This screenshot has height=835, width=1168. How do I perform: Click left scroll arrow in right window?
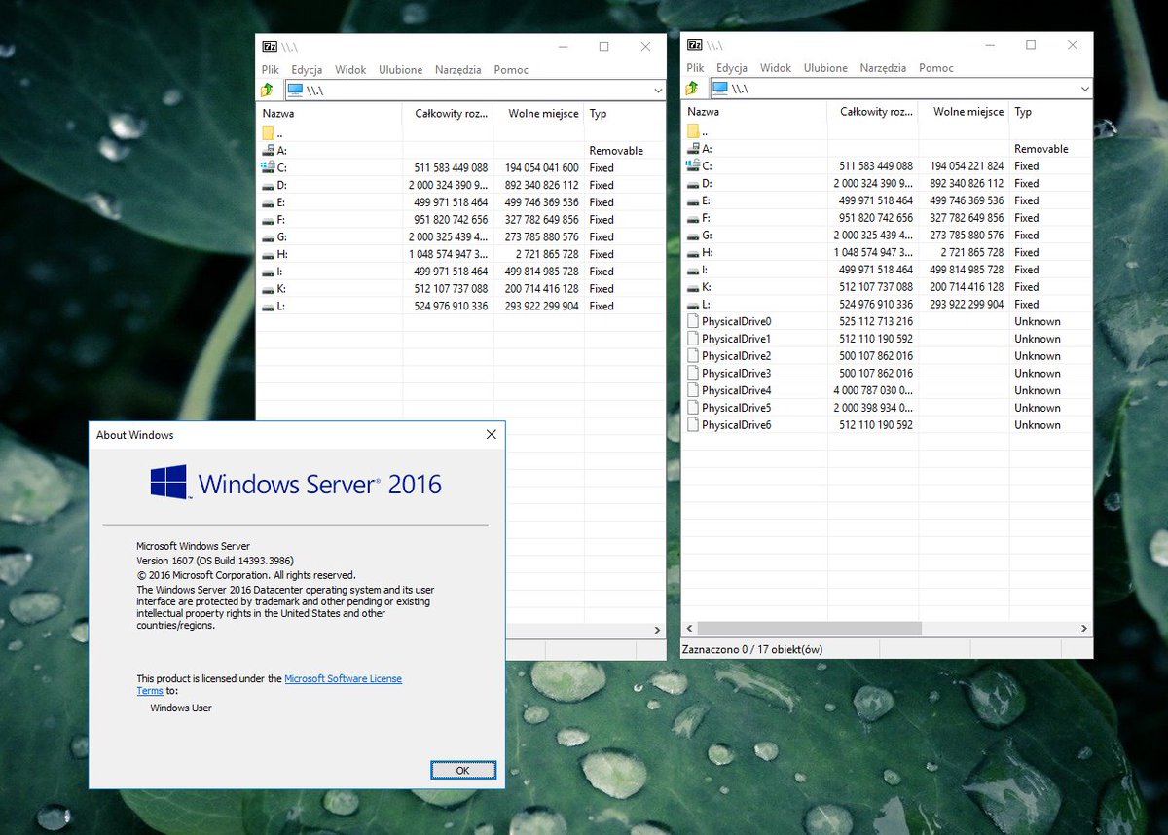coord(689,630)
